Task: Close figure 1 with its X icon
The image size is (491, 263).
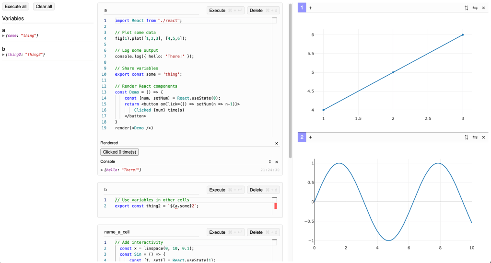Action: click(483, 8)
